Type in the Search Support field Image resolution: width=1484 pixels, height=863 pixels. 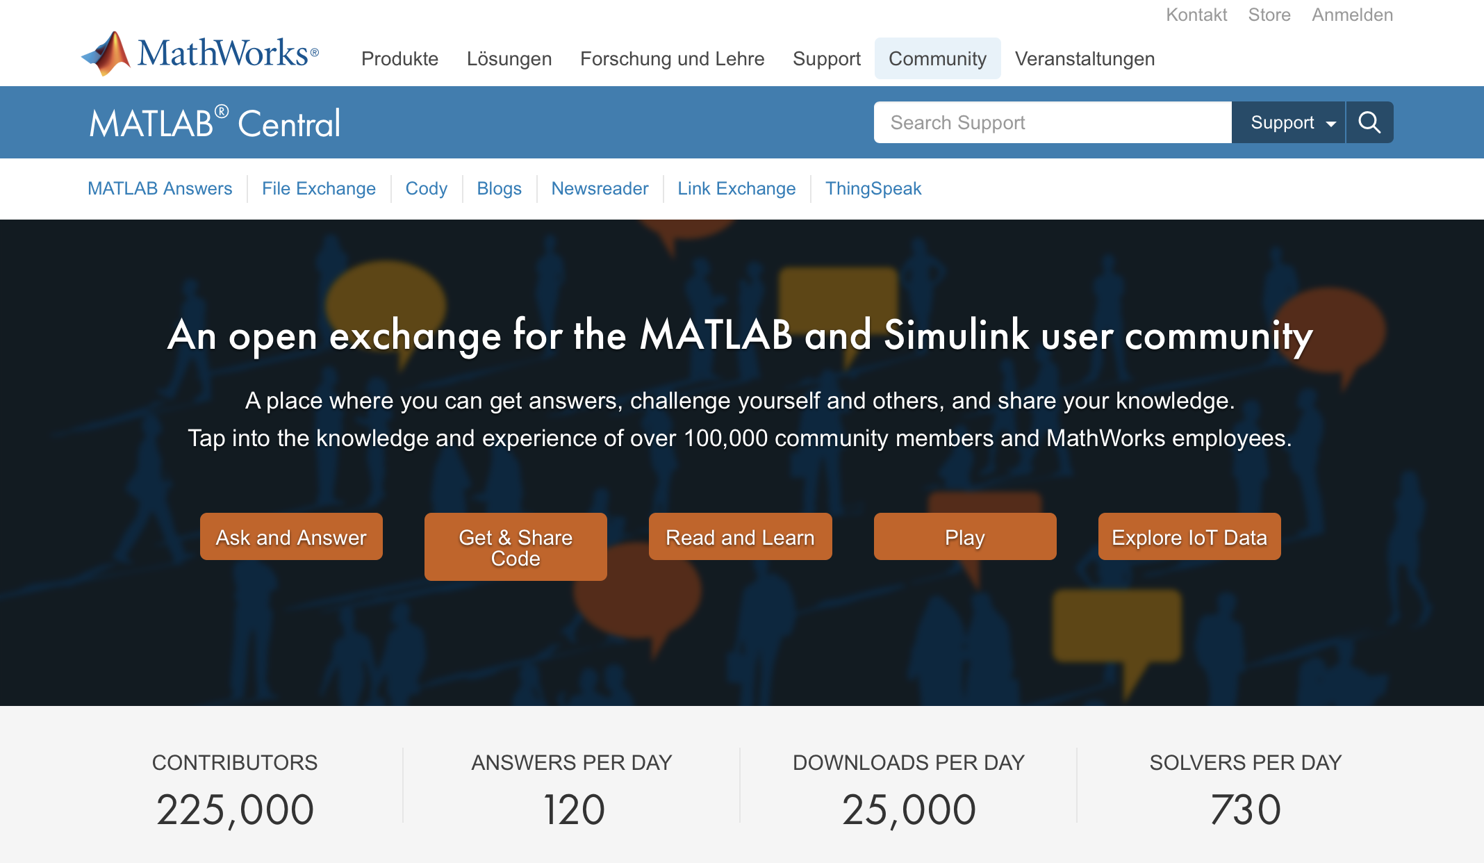[x=1052, y=122]
